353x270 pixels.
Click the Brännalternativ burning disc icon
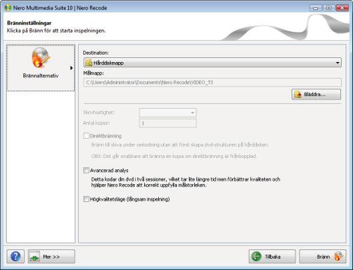coord(41,58)
